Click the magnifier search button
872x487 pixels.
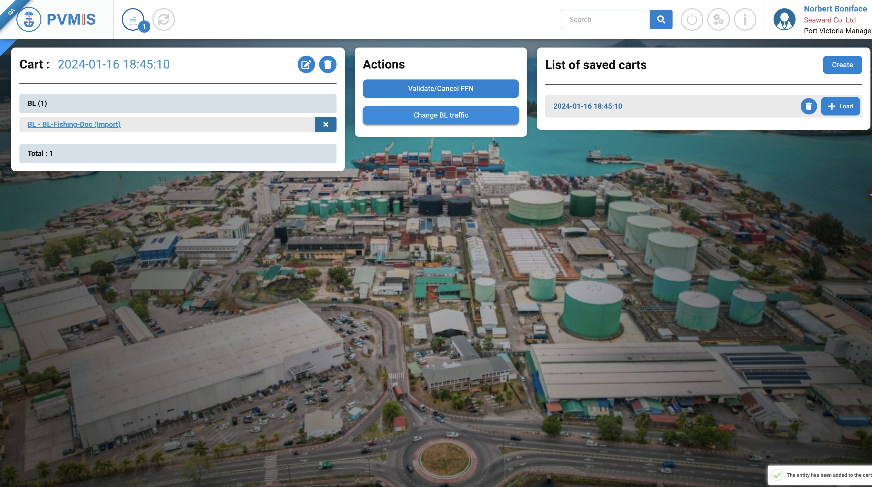pyautogui.click(x=661, y=20)
